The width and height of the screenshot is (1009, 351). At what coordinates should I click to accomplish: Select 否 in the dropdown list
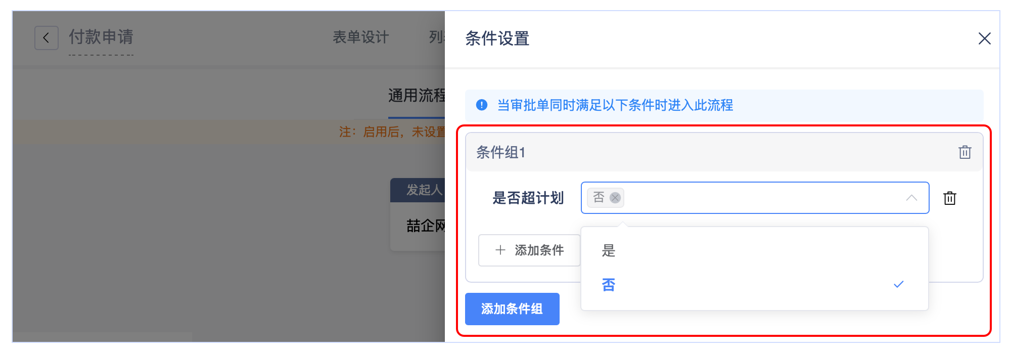pos(609,285)
